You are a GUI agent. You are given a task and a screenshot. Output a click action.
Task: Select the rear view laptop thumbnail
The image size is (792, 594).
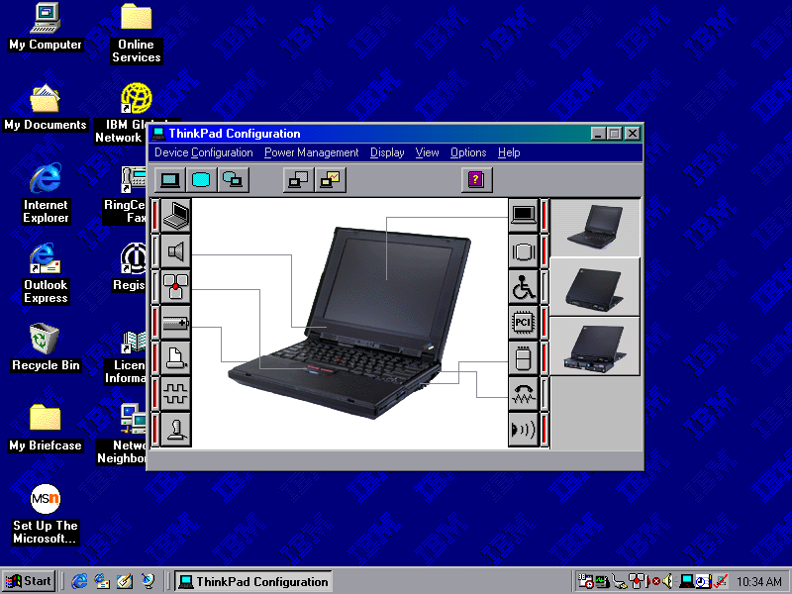point(595,287)
